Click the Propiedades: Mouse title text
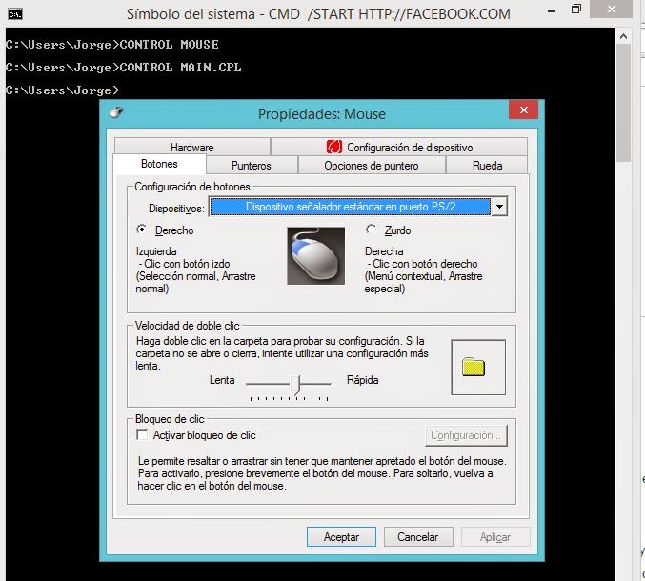Image resolution: width=645 pixels, height=581 pixels. point(322,114)
